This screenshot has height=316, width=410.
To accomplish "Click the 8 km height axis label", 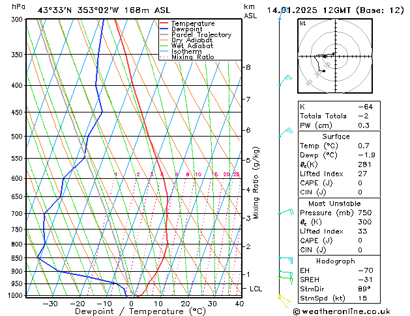I will (x=248, y=67).
